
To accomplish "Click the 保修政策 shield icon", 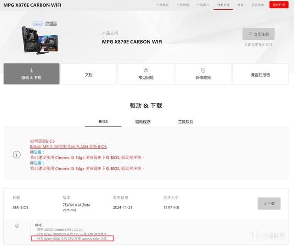I will tap(203, 70).
